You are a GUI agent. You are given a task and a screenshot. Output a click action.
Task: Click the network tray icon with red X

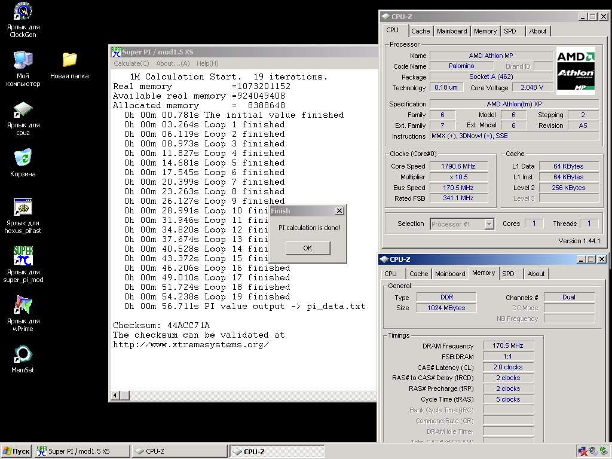583,451
